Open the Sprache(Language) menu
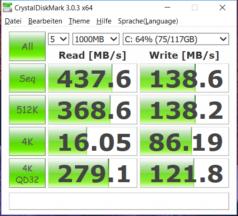The height and width of the screenshot is (216, 238). pos(148,21)
